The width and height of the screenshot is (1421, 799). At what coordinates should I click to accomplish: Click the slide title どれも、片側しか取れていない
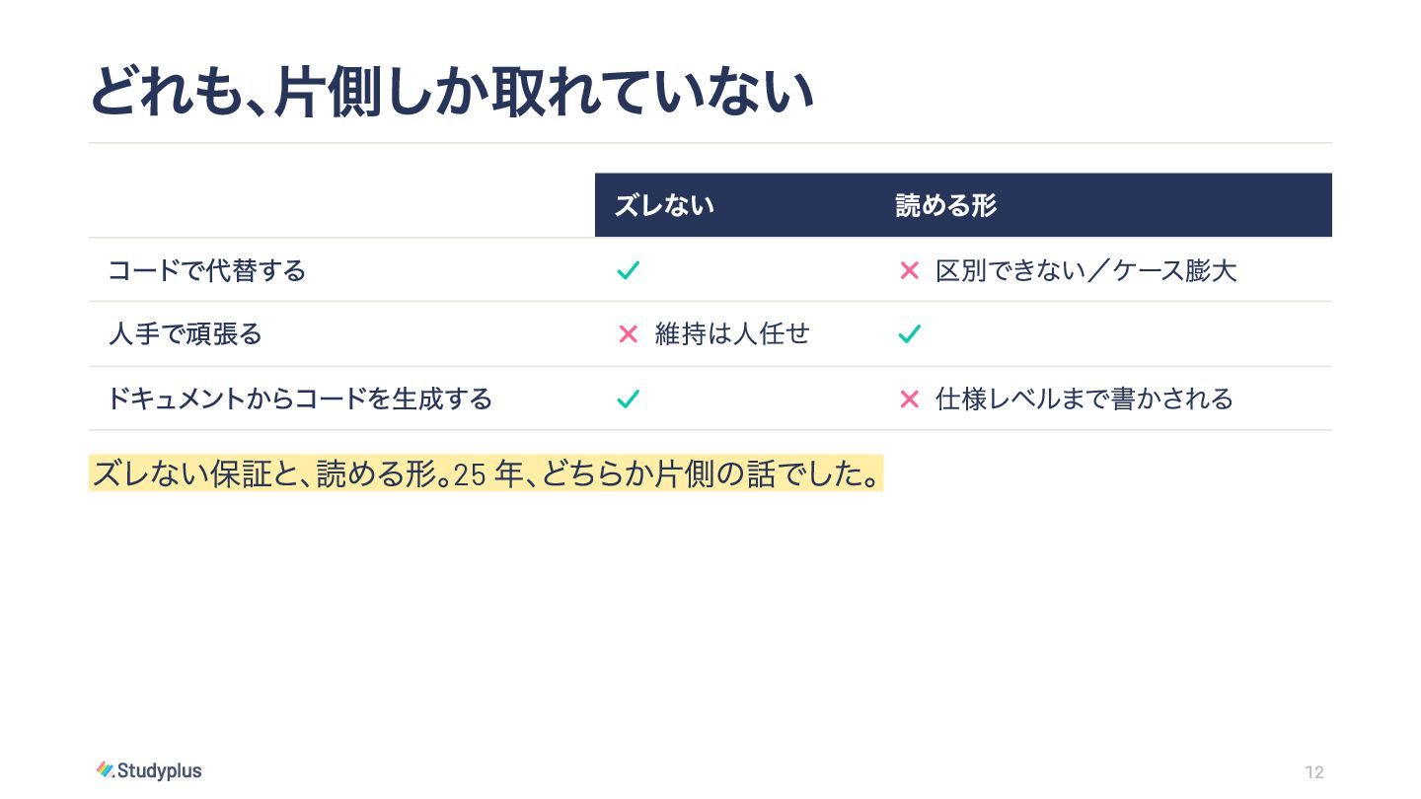(x=452, y=93)
